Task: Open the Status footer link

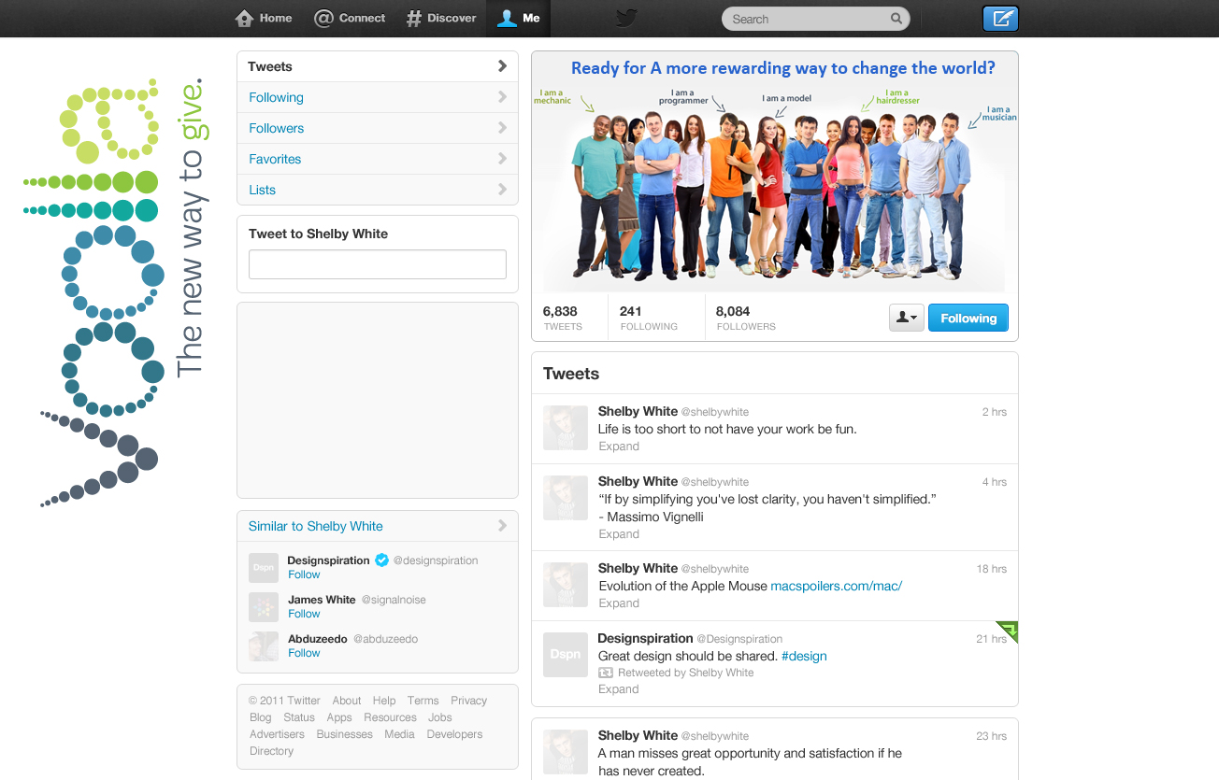Action: (299, 717)
